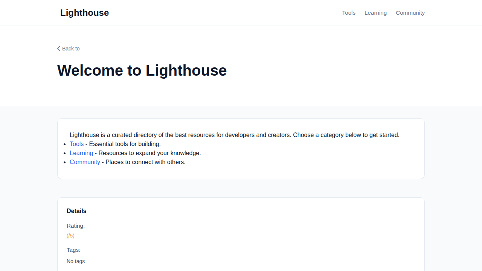The image size is (482, 271).
Task: Click the "Welcome to Lighthouse" heading
Action: tap(142, 70)
